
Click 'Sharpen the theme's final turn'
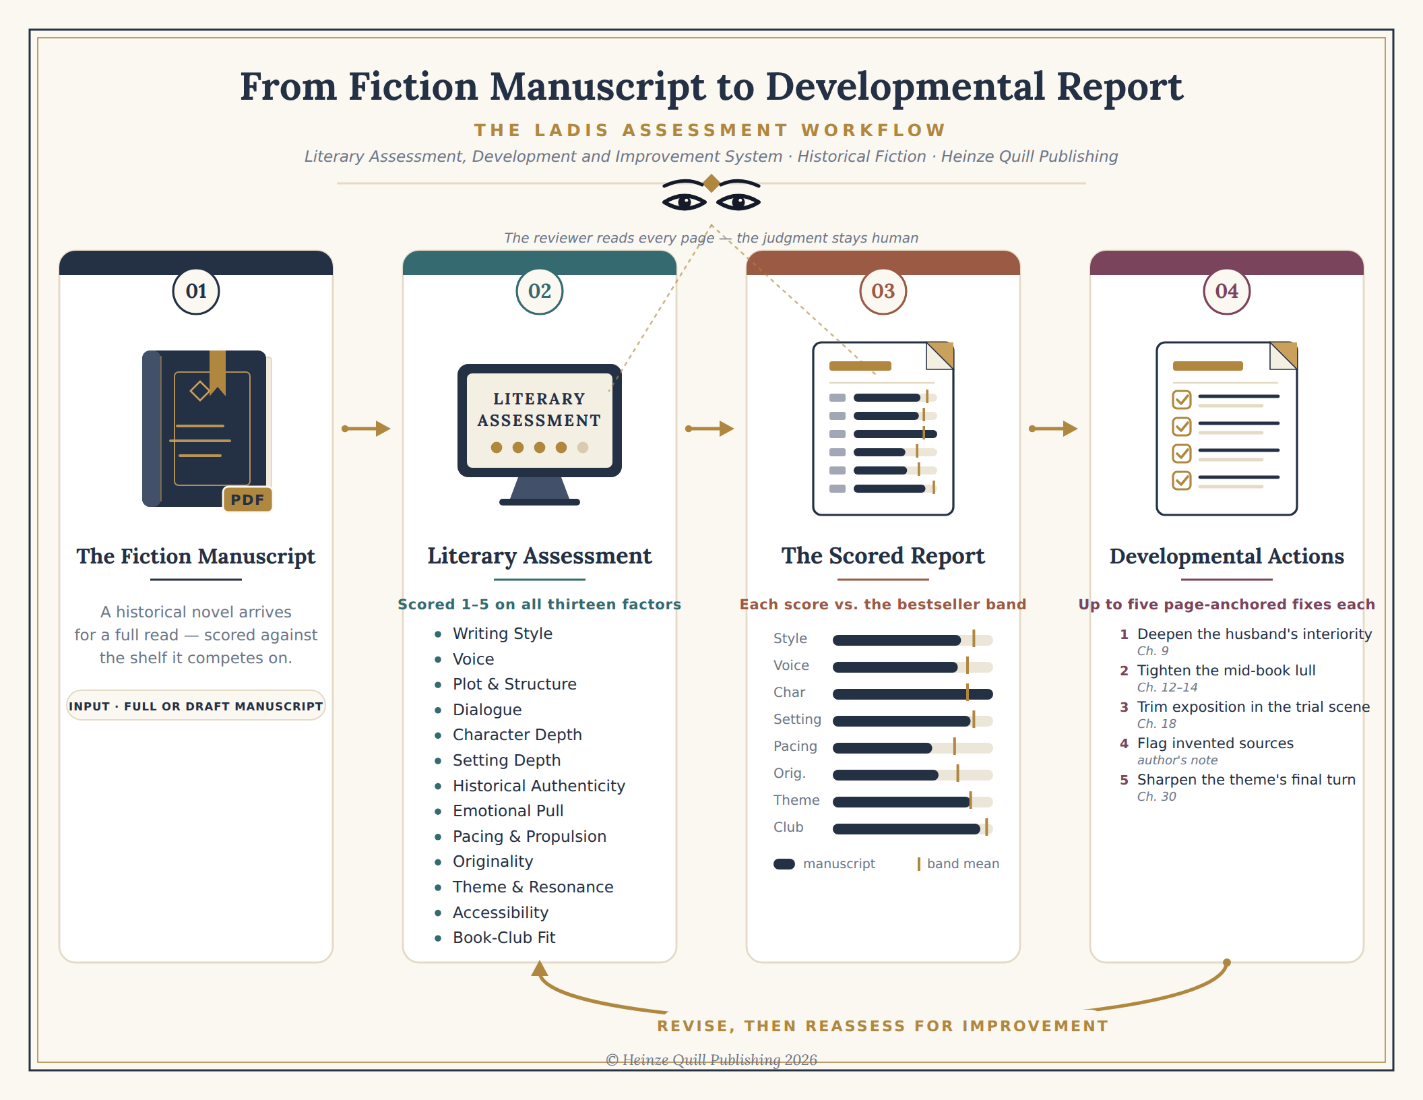[x=1246, y=780]
